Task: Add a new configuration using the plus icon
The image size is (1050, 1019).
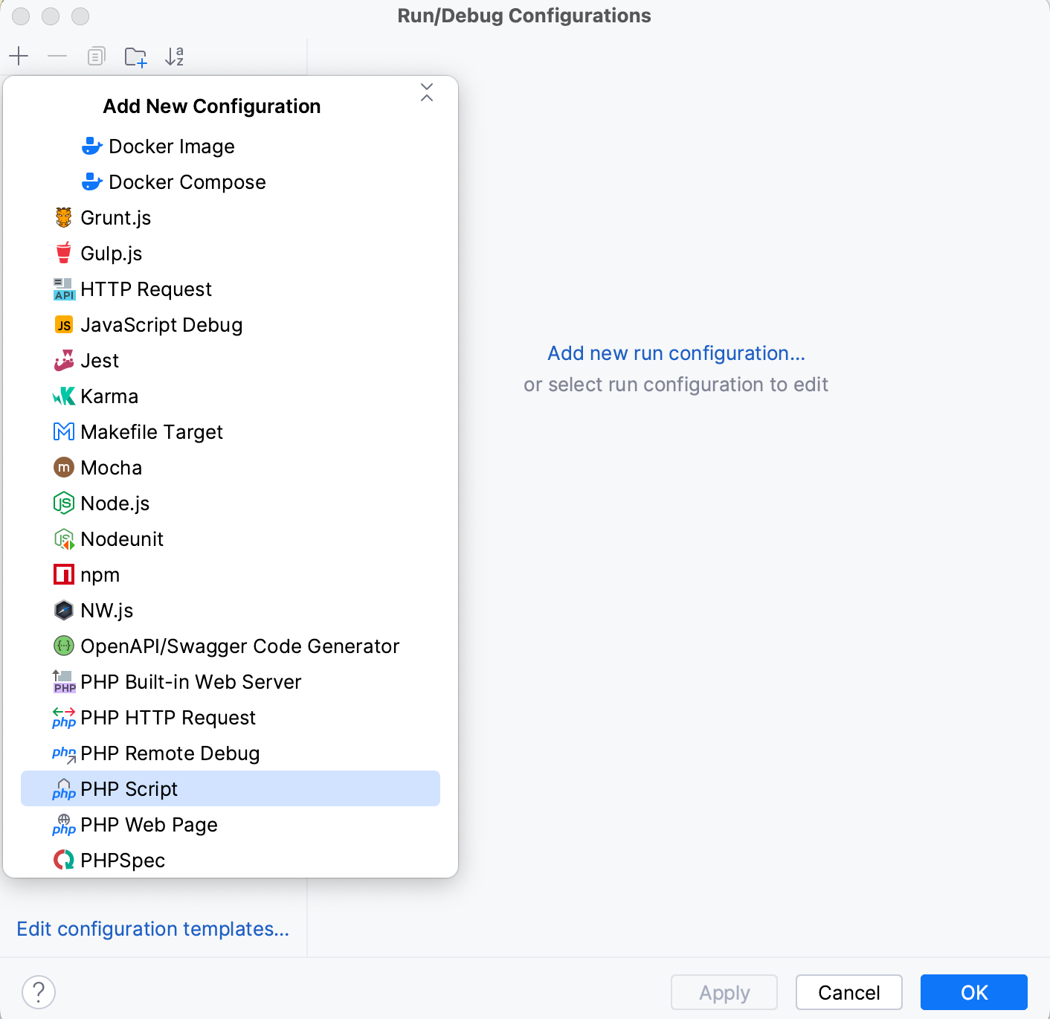Action: (19, 56)
